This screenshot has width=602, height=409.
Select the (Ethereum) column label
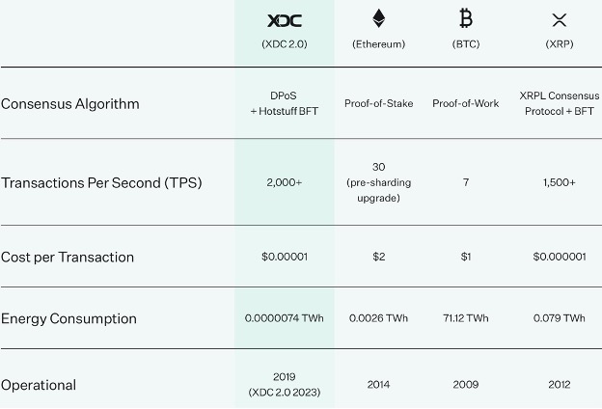(x=378, y=44)
